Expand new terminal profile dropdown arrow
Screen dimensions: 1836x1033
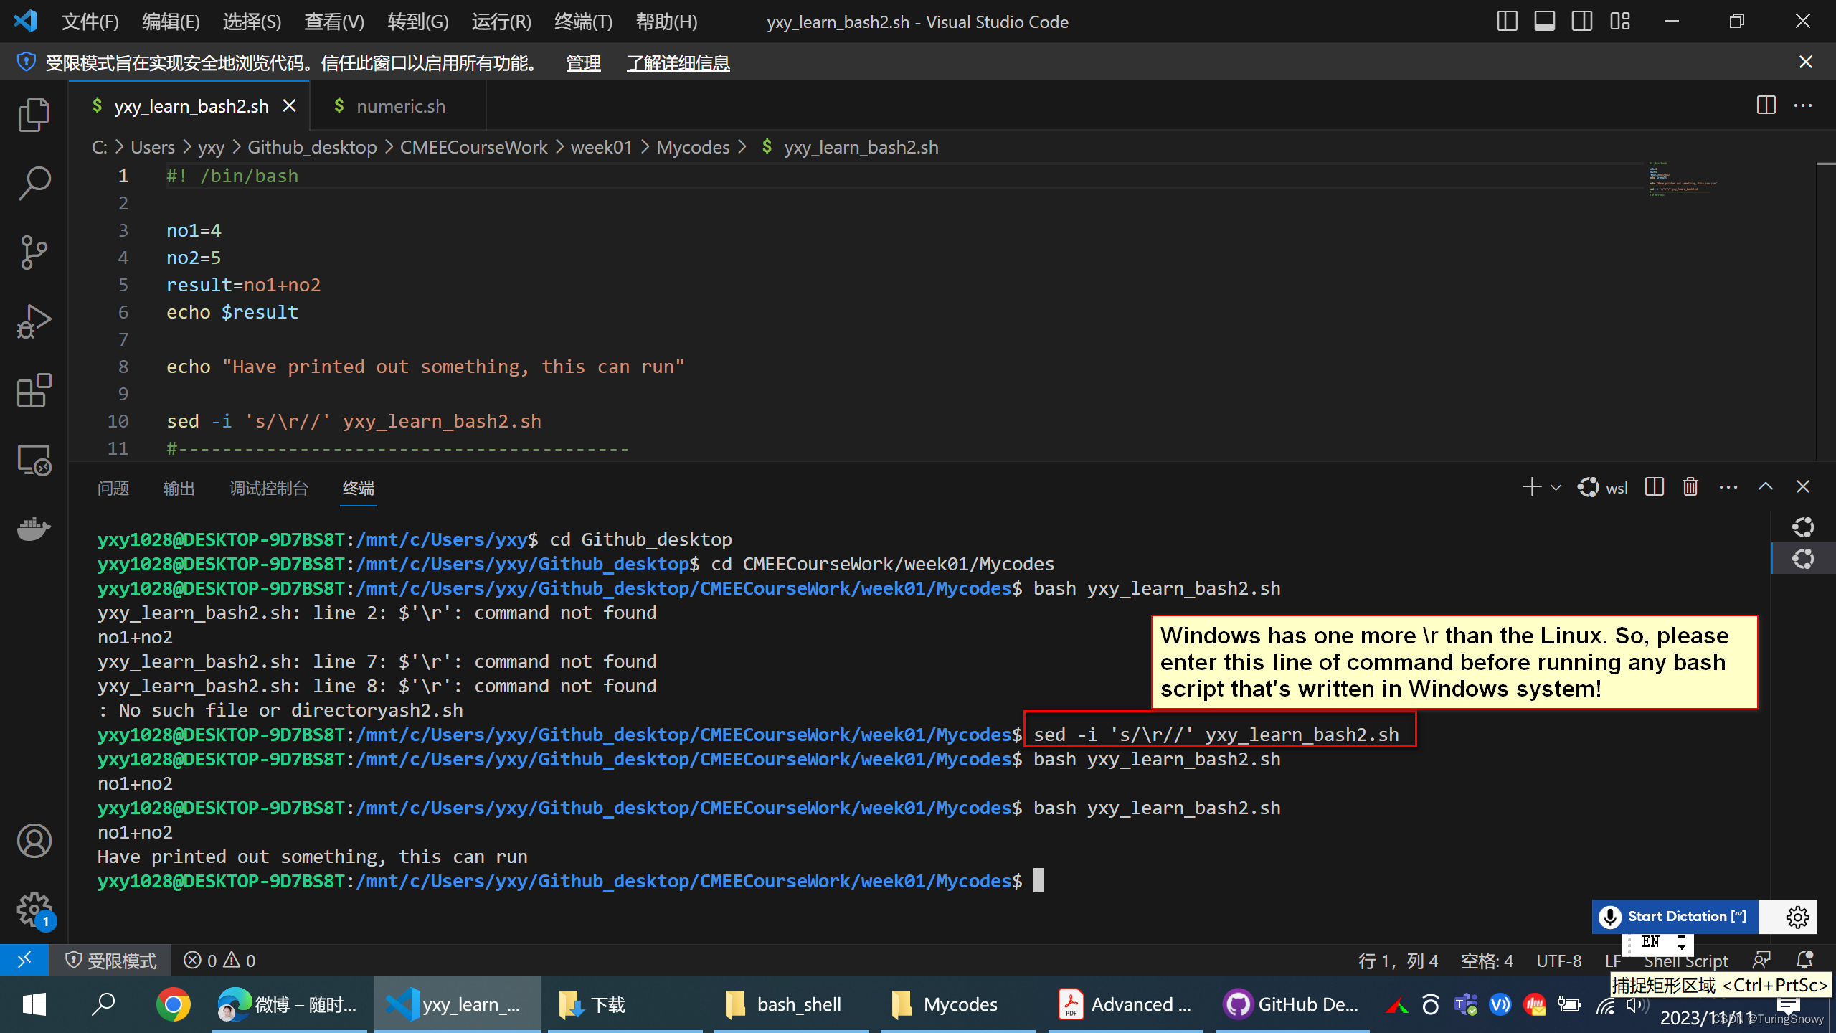point(1556,488)
